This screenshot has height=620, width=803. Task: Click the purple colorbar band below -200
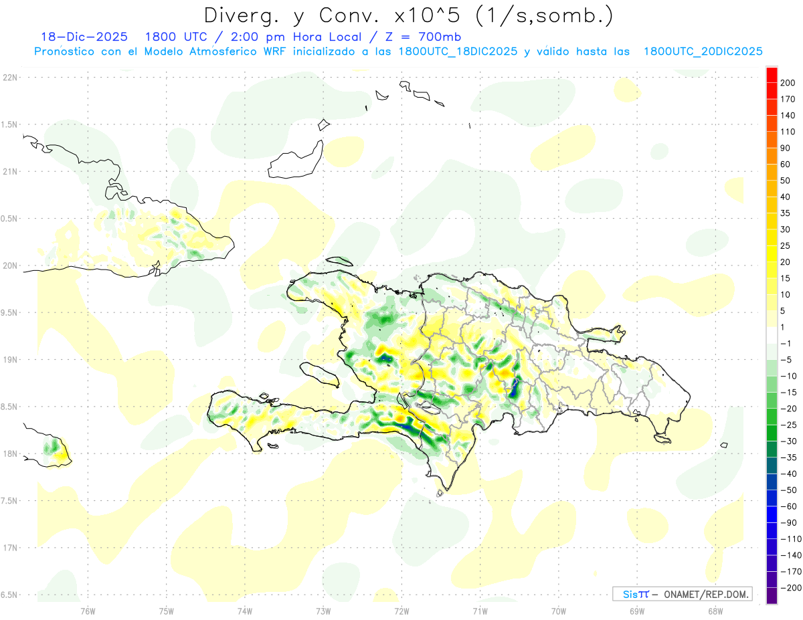(772, 595)
